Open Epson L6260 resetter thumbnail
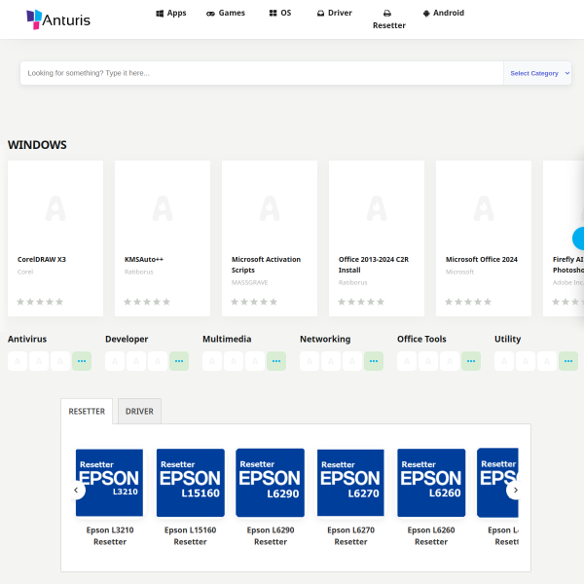Screen dimensions: 584x584 pos(431,483)
